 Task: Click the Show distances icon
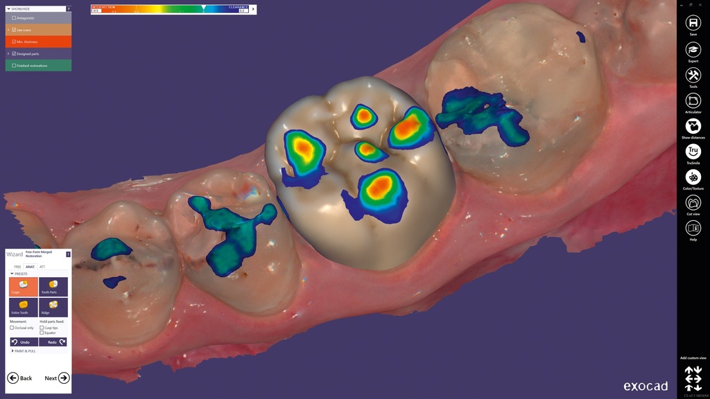point(693,126)
